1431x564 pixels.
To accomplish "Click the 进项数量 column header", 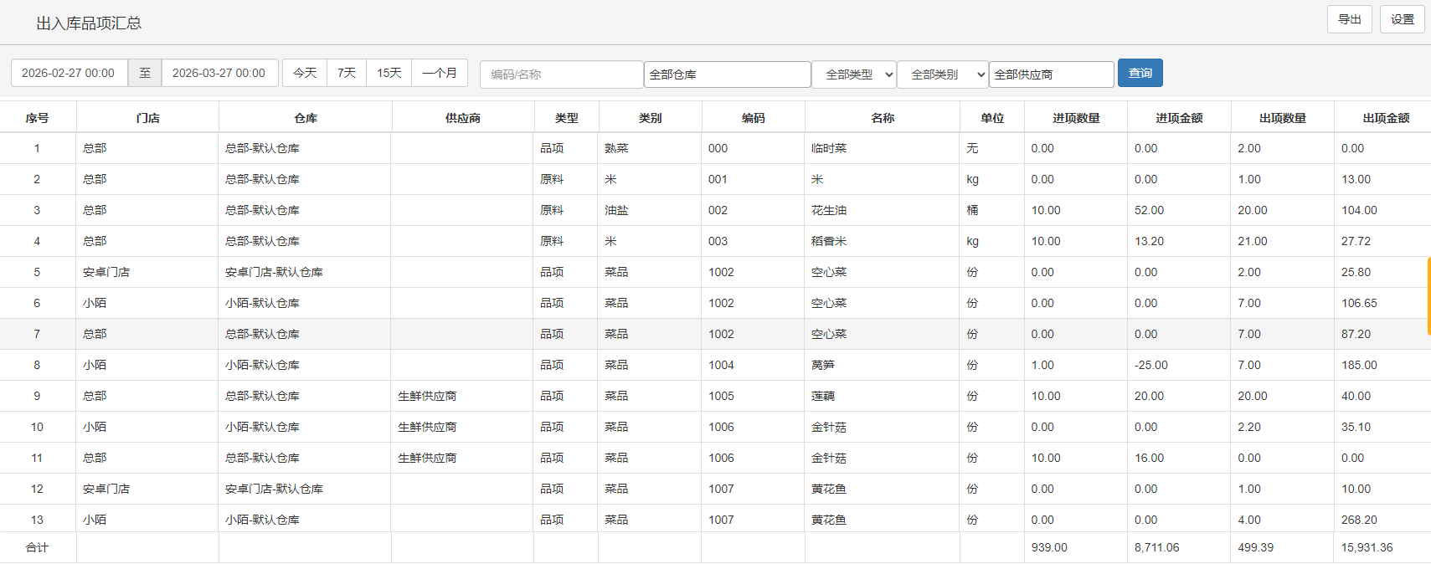I will pos(1076,118).
